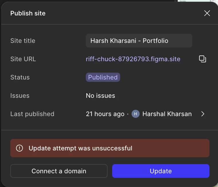The image size is (218, 187).
Task: Click the Last published label
Action: (x=32, y=114)
